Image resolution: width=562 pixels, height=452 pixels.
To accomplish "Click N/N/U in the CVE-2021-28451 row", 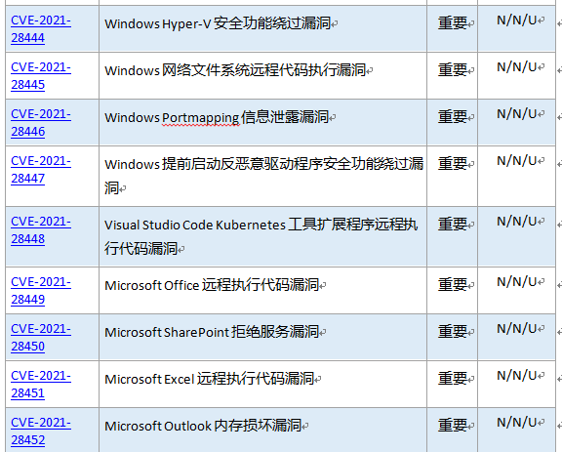I will 516,376.
